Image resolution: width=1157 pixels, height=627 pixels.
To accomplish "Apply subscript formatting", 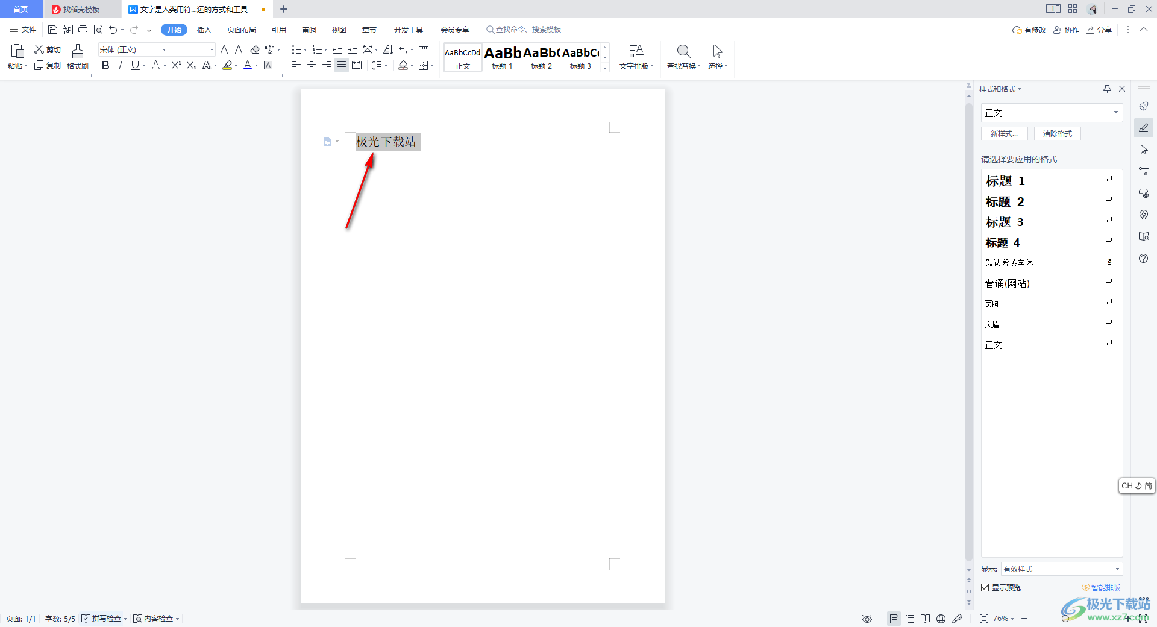I will click(x=192, y=65).
